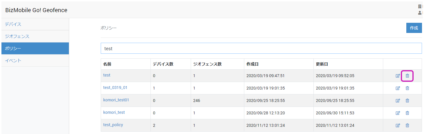Screen dimensions: 424x134
Task: Open デバイス in the sidebar
Action: [13, 24]
